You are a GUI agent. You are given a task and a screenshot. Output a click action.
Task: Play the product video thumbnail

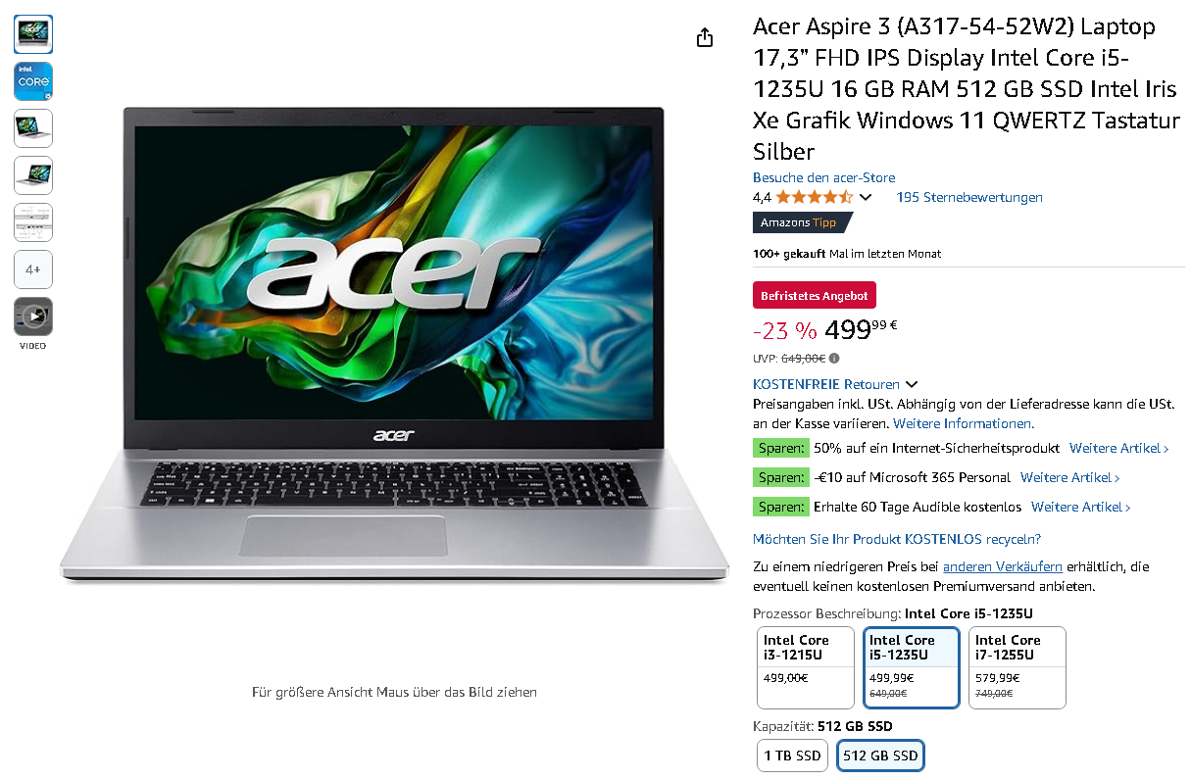pos(33,317)
